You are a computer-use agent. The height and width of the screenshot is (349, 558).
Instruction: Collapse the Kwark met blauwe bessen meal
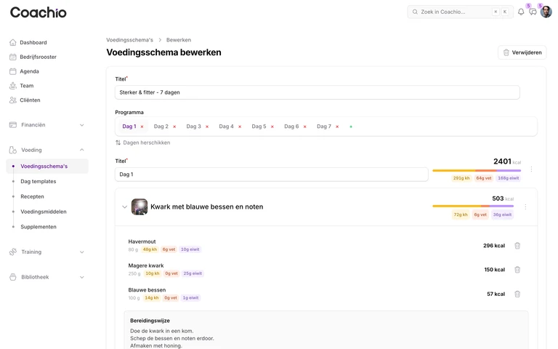(124, 207)
